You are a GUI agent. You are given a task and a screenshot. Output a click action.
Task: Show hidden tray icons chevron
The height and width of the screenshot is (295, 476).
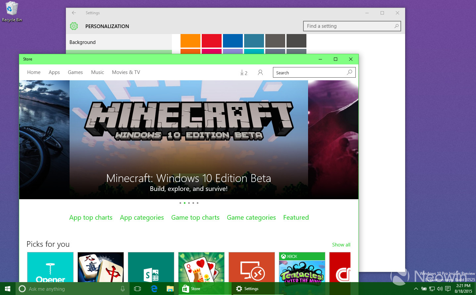[416, 289]
